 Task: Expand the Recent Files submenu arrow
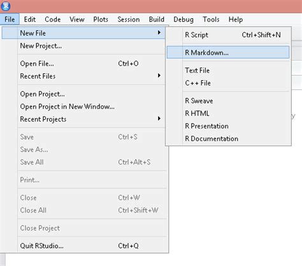click(159, 75)
